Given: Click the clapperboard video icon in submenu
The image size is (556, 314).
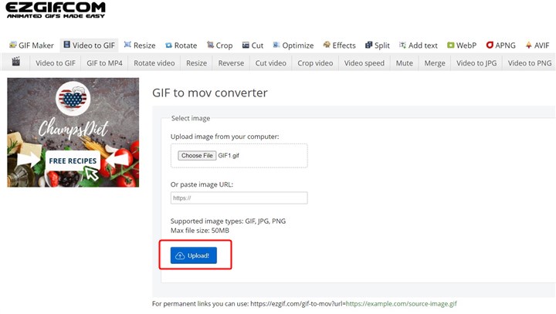Looking at the screenshot, I should click(16, 62).
